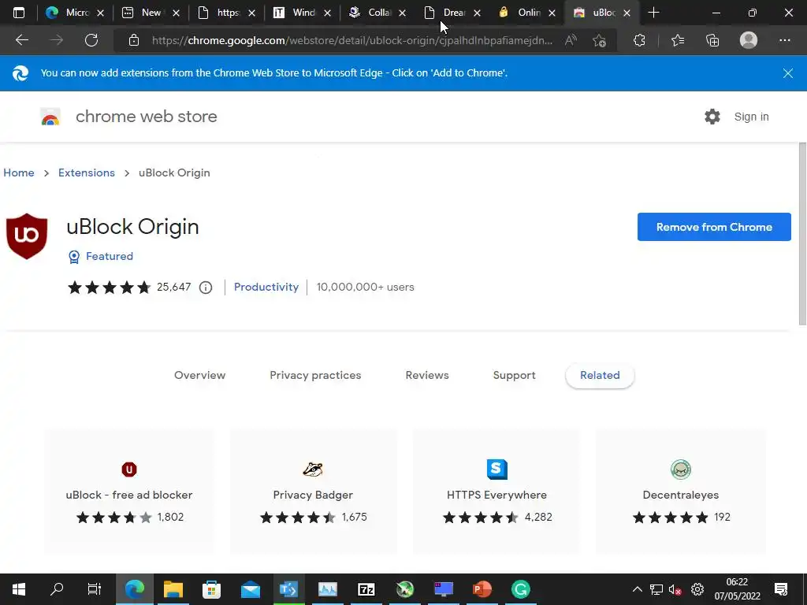This screenshot has width=807, height=605.
Task: Open the Productivity category link
Action: (266, 287)
